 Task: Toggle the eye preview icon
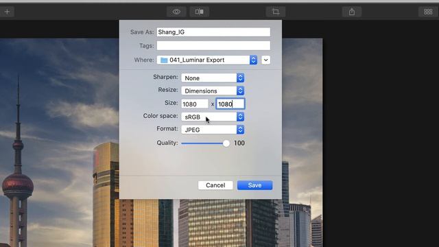click(x=176, y=12)
